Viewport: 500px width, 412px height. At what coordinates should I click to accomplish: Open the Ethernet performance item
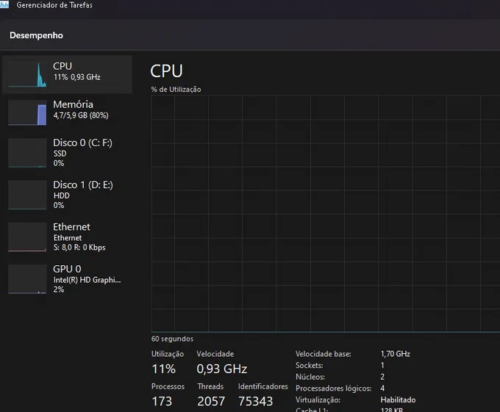(67, 236)
